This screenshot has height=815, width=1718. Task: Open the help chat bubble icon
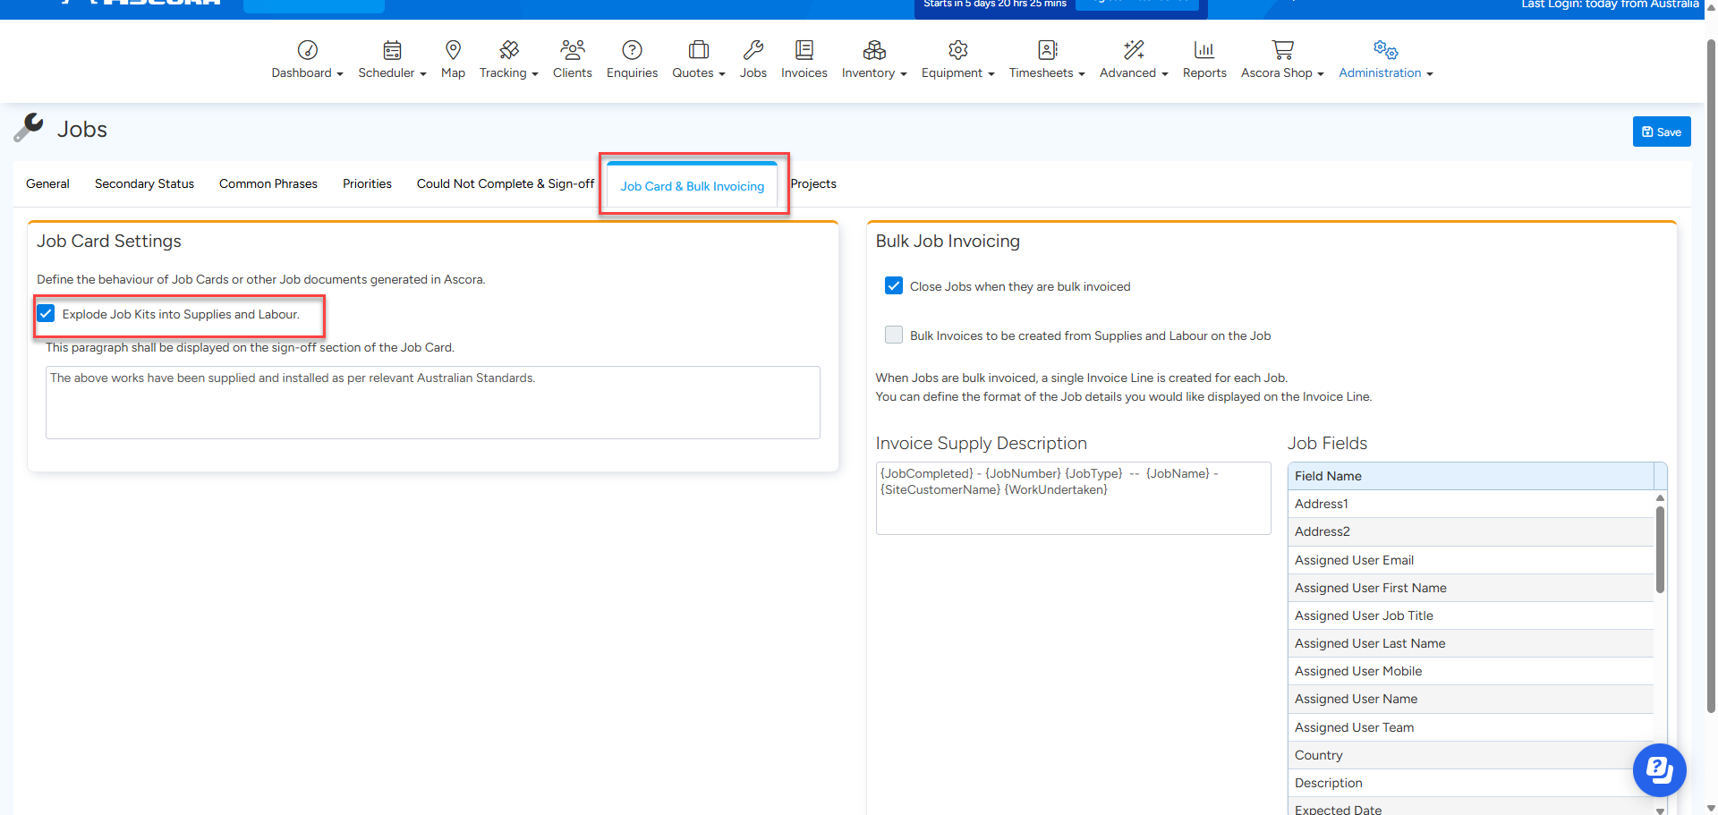click(x=1659, y=769)
